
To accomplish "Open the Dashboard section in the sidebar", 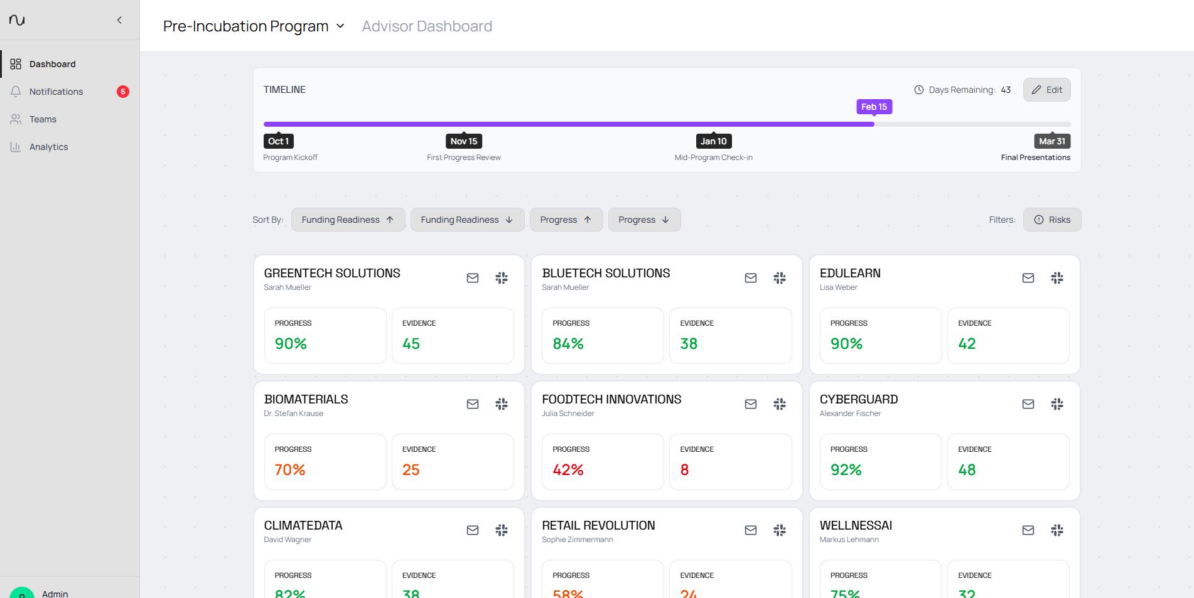I will [52, 63].
